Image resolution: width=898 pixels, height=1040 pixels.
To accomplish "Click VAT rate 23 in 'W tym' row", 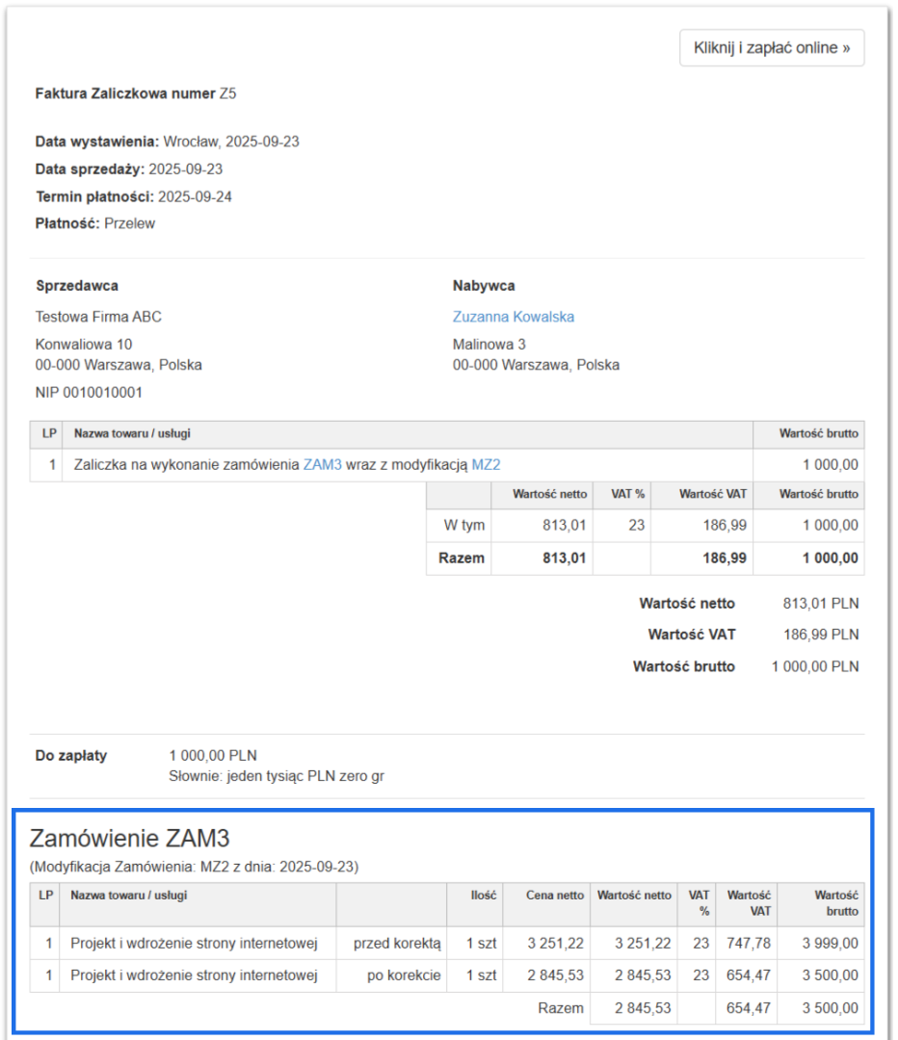I will coord(637,526).
